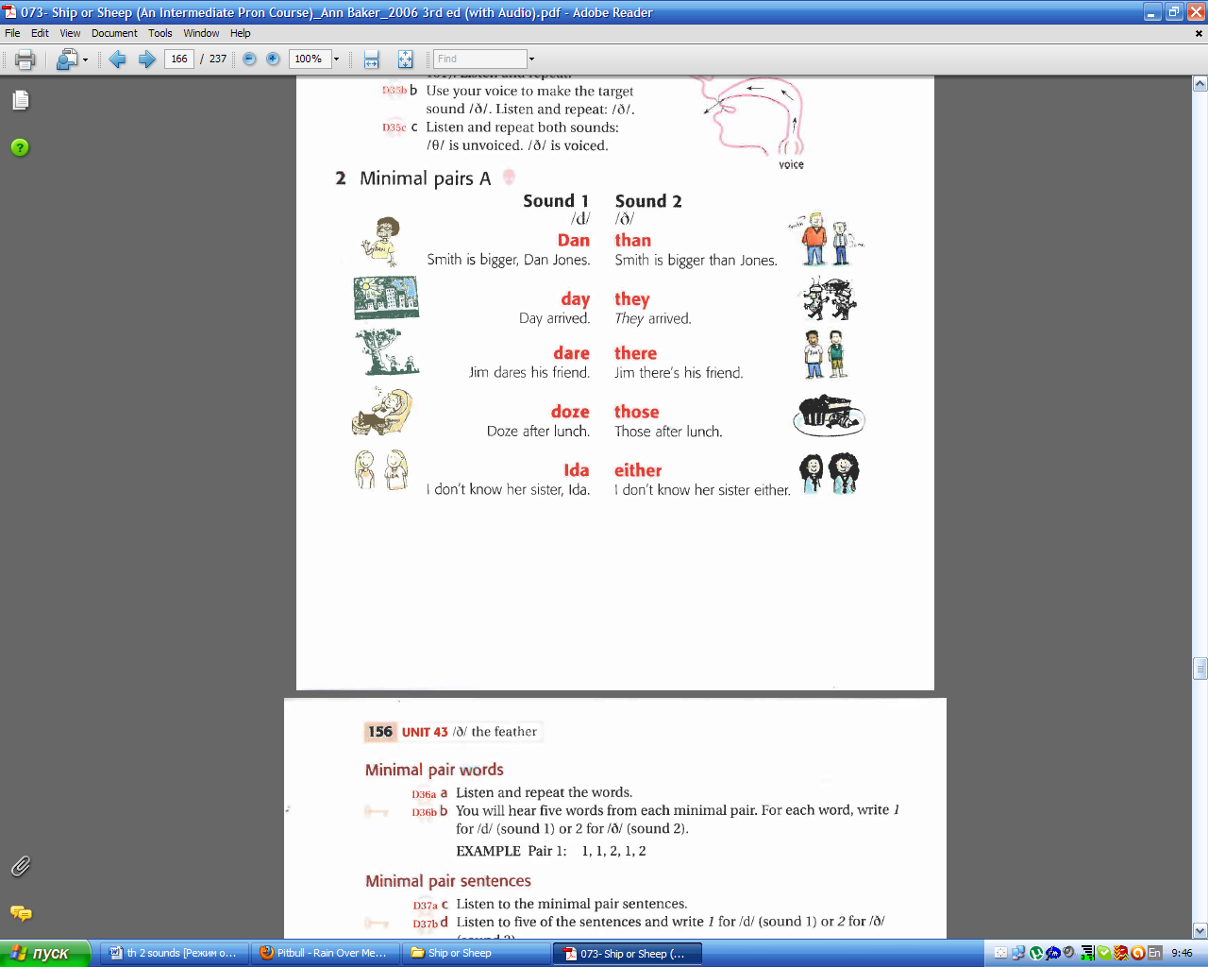Click the vertical scrollbar thumb
Screen dimensions: 1208x967
(1200, 669)
